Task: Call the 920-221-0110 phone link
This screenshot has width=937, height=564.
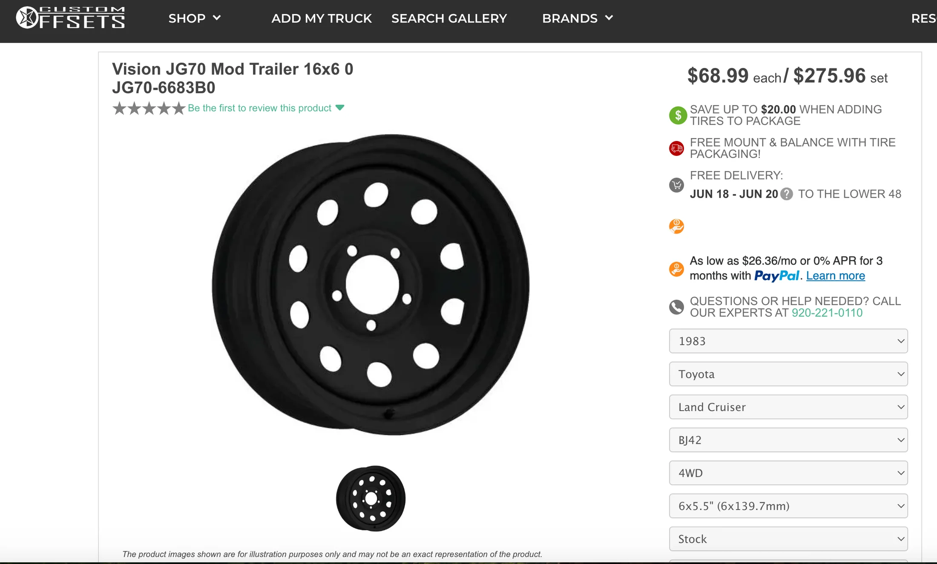Action: [827, 313]
